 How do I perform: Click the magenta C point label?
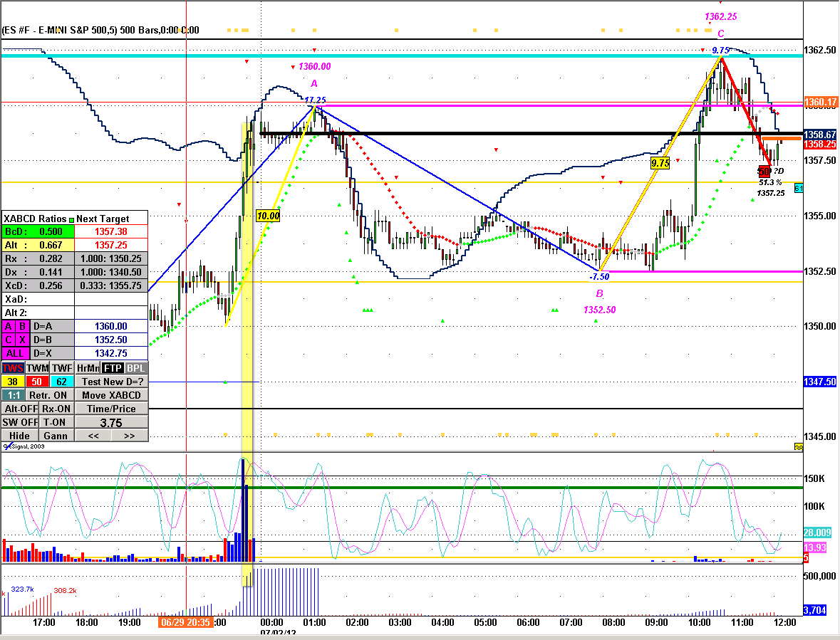point(721,33)
